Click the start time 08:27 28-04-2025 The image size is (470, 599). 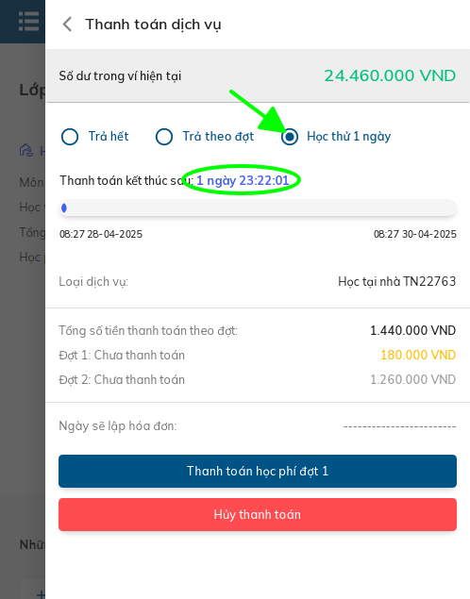coord(101,234)
